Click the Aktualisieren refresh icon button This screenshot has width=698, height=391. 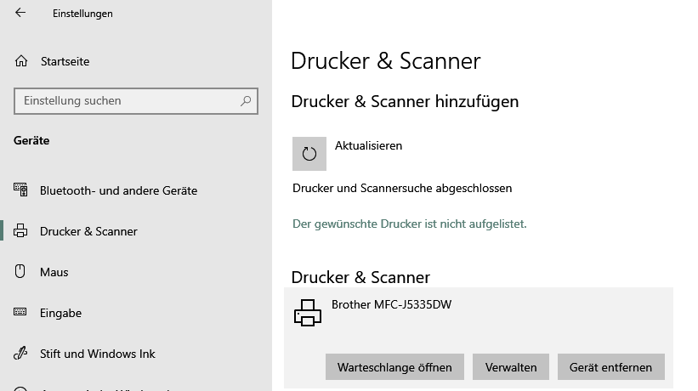[x=309, y=154]
